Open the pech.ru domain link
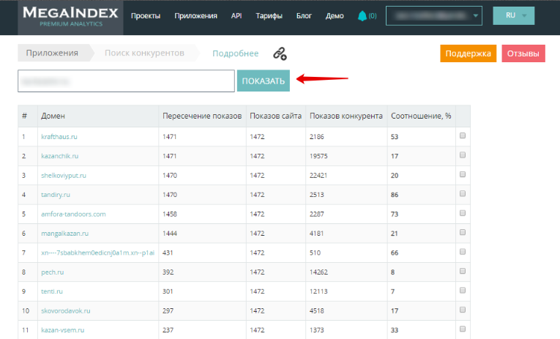This screenshot has width=560, height=339. tap(52, 272)
